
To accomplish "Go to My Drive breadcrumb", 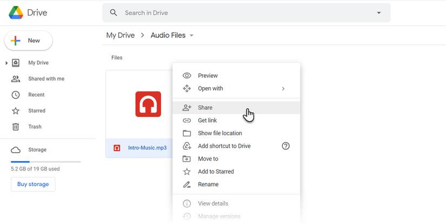I will [121, 35].
